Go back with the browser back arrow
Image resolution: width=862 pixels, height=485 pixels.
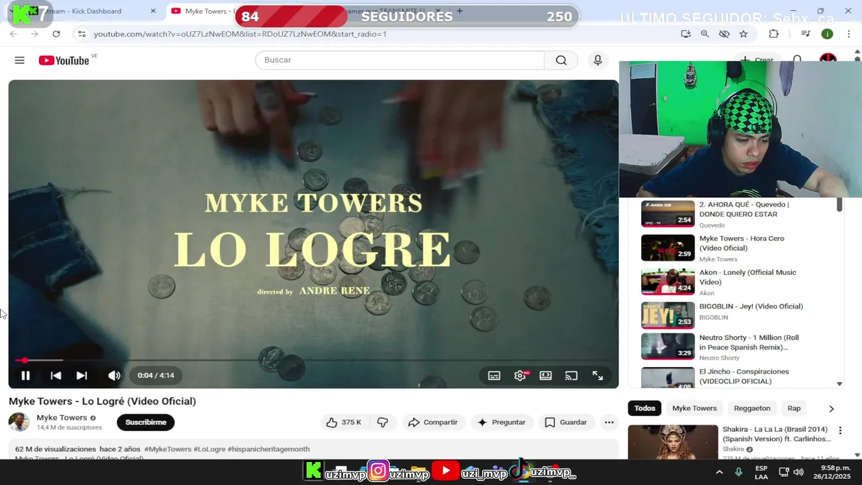pos(13,34)
